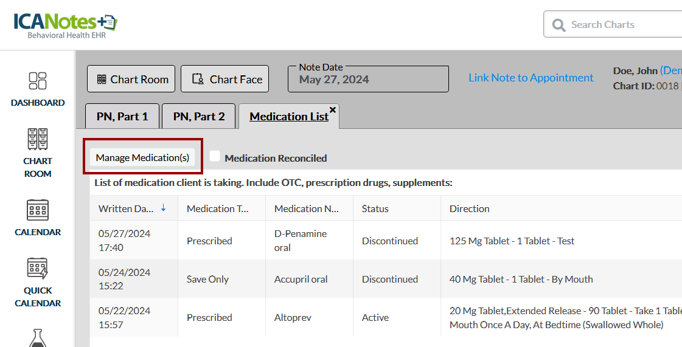Click the Link Note to Appointment link
Viewport: 682px width, 347px height.
531,78
